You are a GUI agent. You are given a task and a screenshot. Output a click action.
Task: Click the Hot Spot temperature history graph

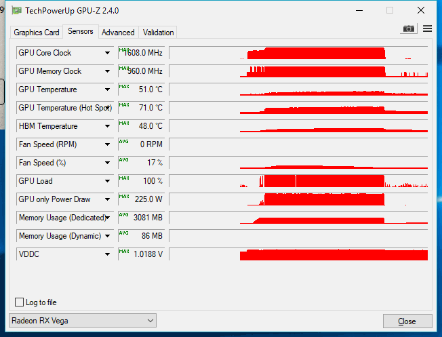[298, 108]
